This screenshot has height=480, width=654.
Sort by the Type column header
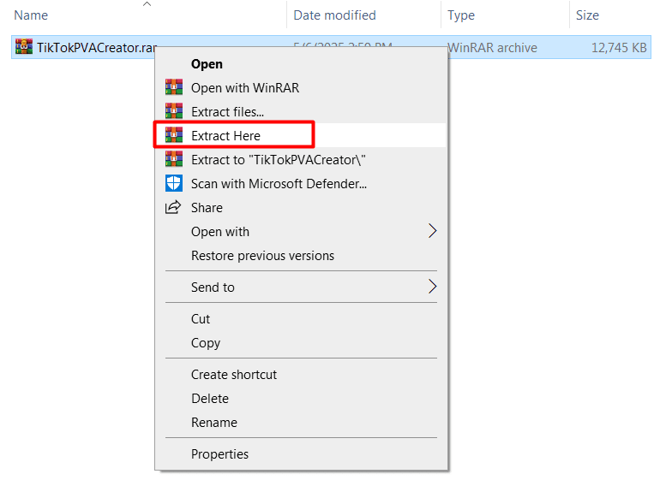click(461, 15)
